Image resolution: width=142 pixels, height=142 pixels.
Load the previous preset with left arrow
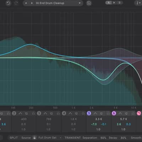[x=26, y=3]
